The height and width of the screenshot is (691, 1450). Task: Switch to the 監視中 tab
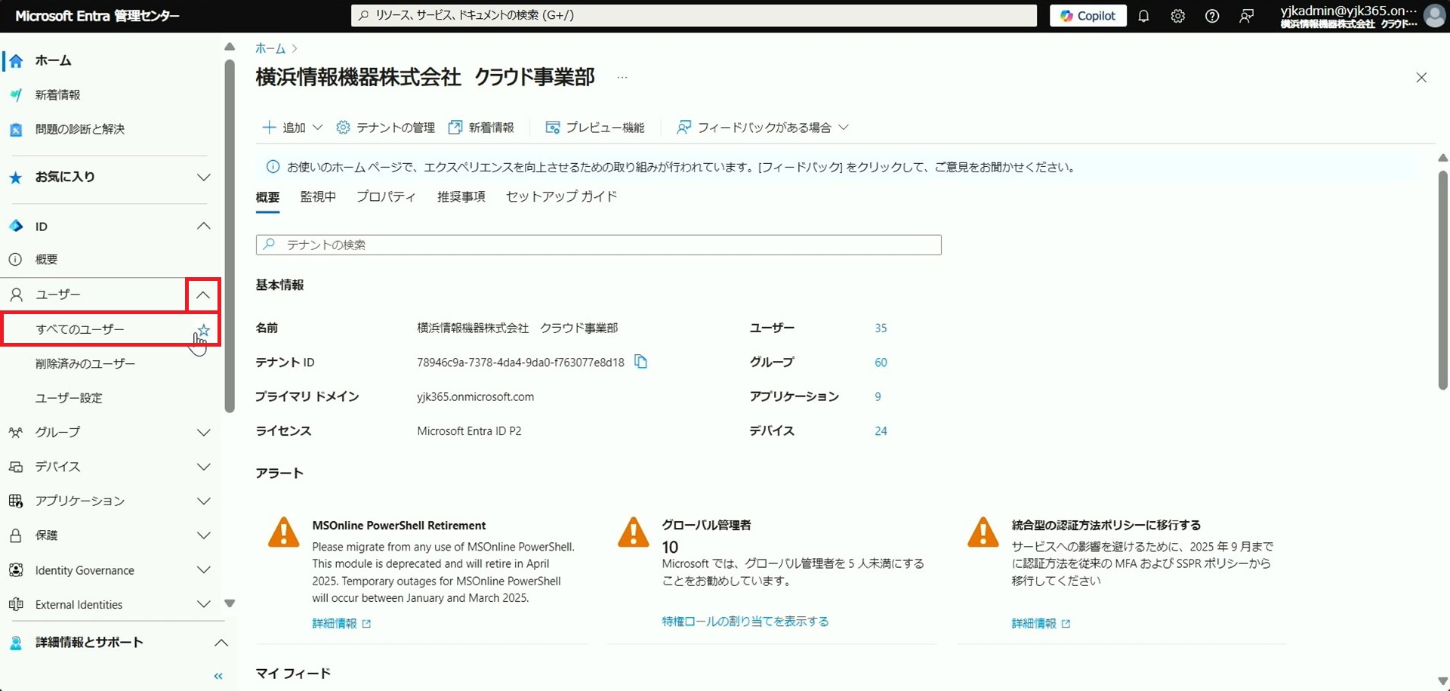pos(318,197)
